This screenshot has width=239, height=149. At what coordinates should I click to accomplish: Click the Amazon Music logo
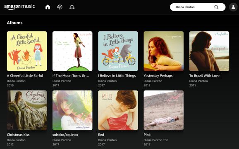19,7
